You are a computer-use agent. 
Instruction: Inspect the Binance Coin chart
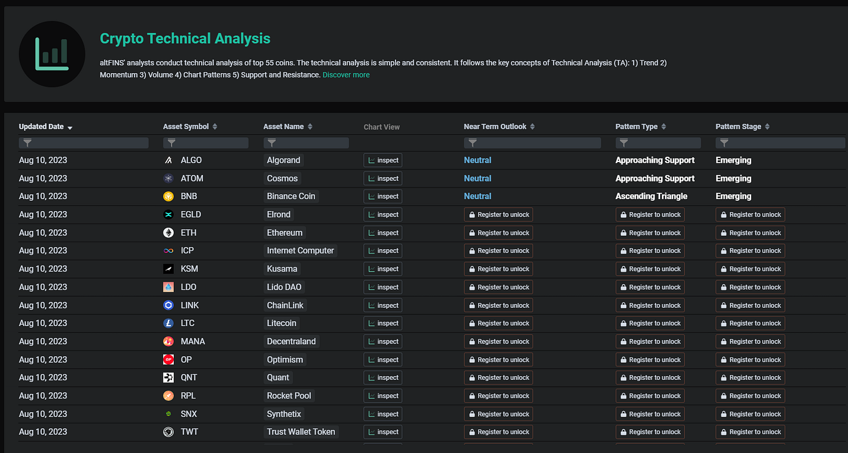[x=383, y=197]
